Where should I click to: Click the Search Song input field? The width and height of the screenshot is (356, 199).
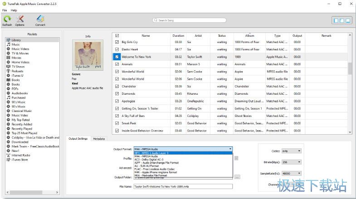[190, 20]
